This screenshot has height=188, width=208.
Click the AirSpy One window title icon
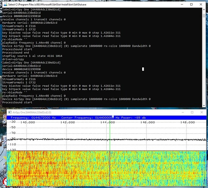click(10, 112)
